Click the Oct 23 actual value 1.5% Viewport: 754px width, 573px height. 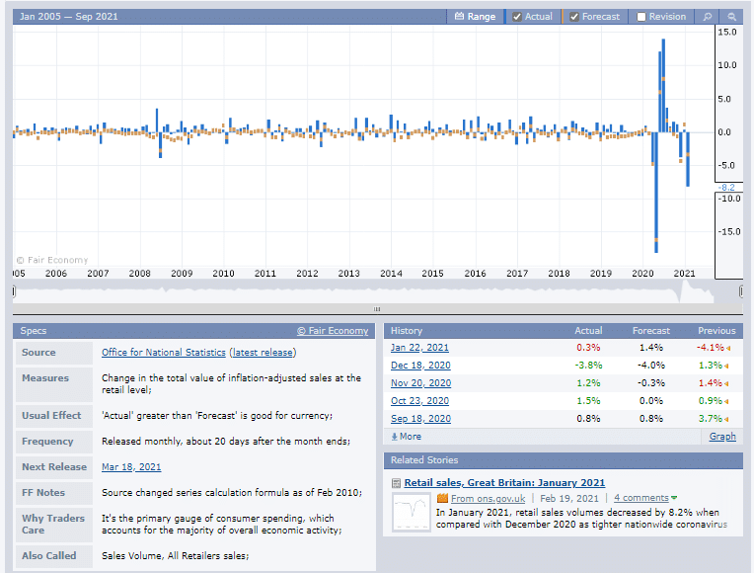(x=588, y=401)
